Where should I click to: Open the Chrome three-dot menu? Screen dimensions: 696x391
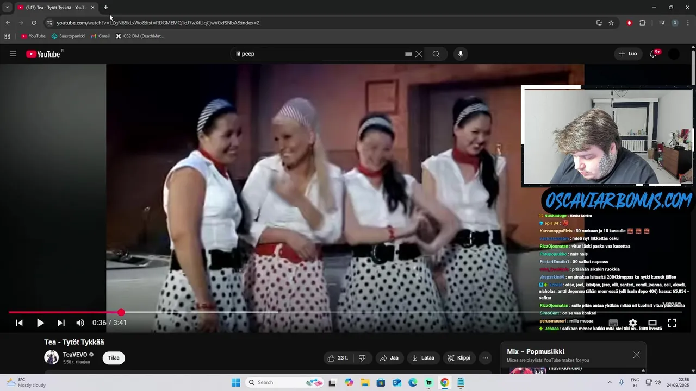688,23
